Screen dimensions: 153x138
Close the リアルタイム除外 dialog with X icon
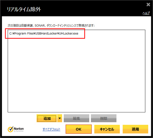[148, 5]
